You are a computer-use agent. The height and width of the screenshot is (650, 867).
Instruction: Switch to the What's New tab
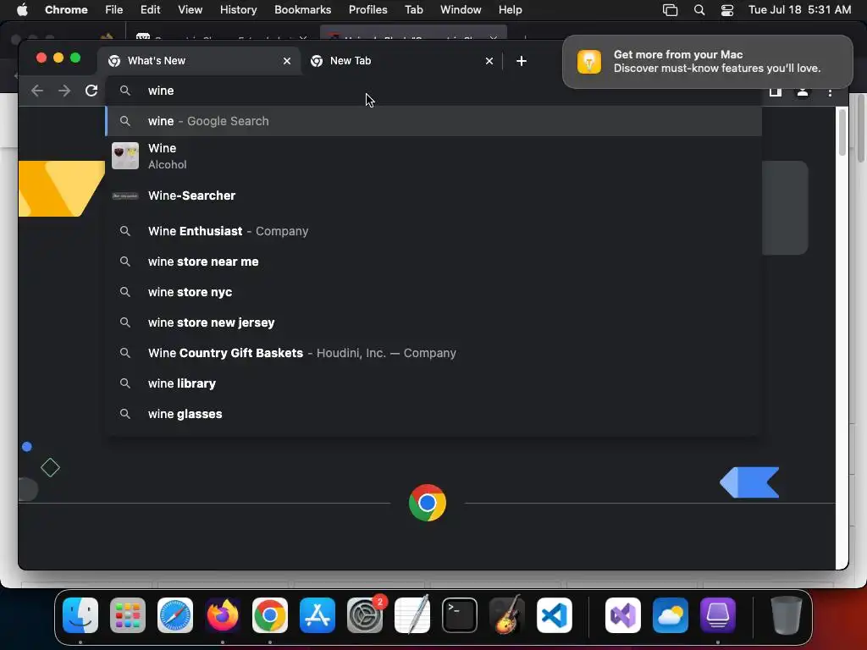200,61
